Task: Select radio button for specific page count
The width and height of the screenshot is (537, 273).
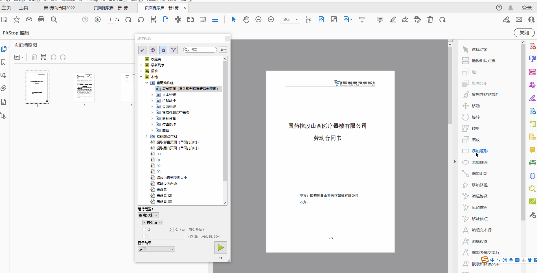Action: (x=144, y=230)
